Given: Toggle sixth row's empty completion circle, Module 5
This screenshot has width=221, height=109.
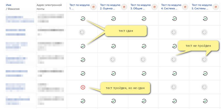Looking at the screenshot, I should (204, 87).
